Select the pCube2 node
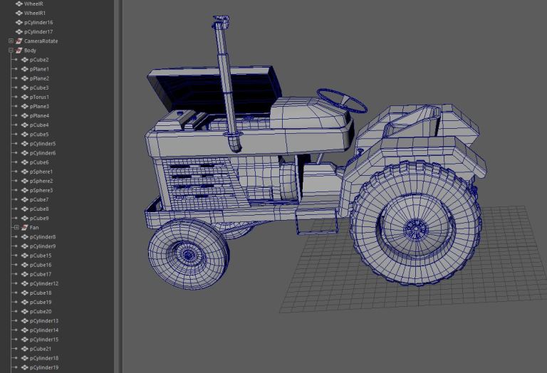 [39, 60]
